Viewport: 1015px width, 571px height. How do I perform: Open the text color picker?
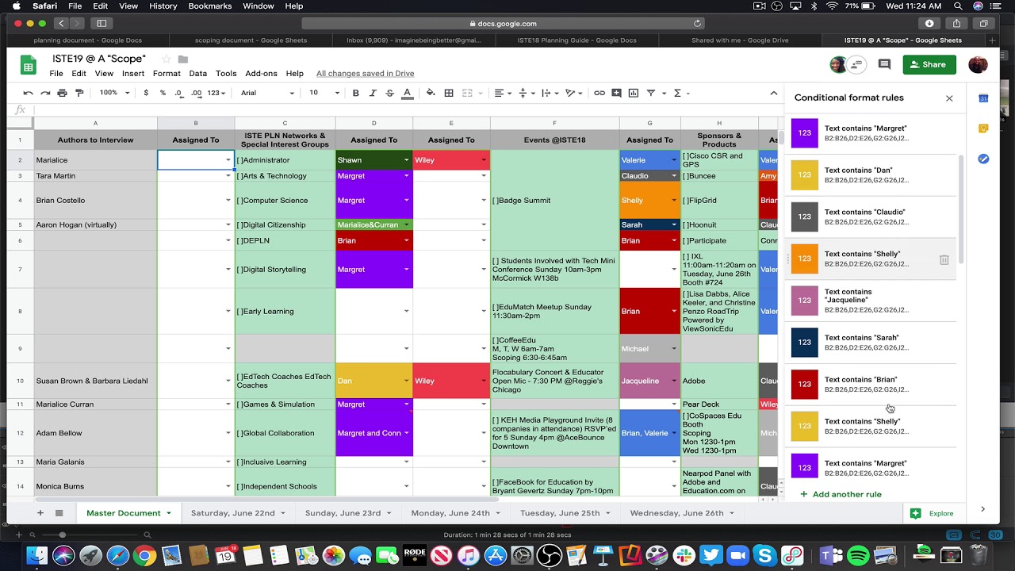point(407,93)
